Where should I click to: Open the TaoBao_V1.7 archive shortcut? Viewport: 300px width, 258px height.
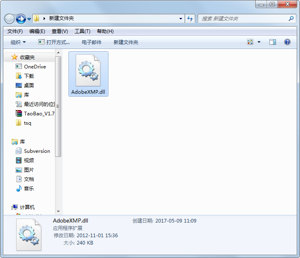pos(35,113)
